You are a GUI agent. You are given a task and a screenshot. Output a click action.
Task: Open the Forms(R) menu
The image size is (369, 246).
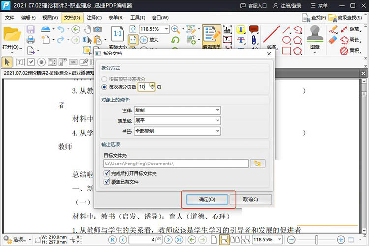pos(116,18)
